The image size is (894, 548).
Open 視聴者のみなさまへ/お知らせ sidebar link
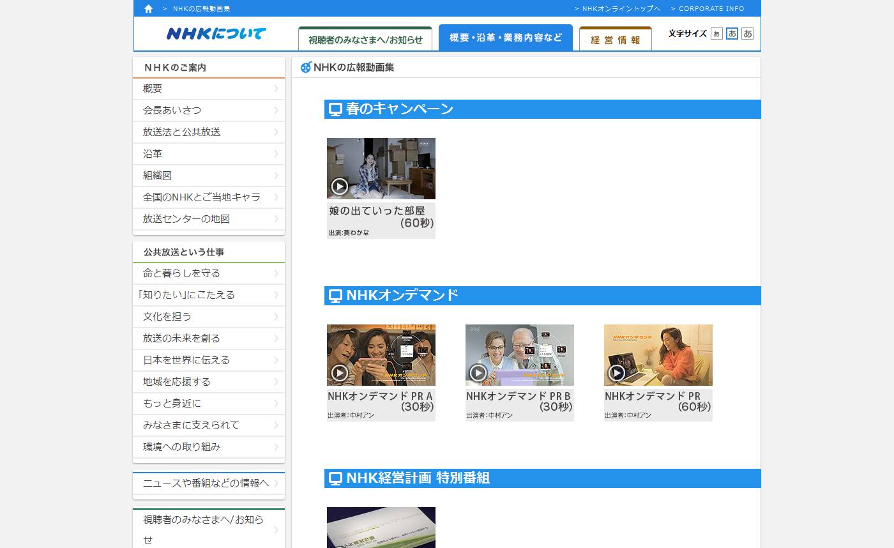209,529
